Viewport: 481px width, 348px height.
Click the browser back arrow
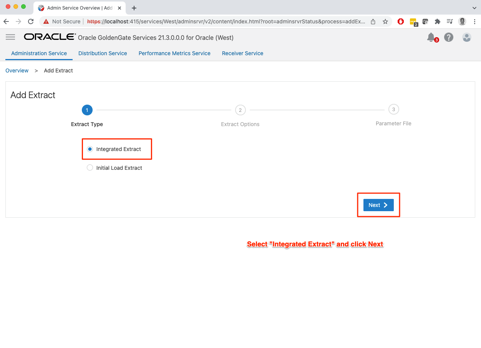coord(6,21)
